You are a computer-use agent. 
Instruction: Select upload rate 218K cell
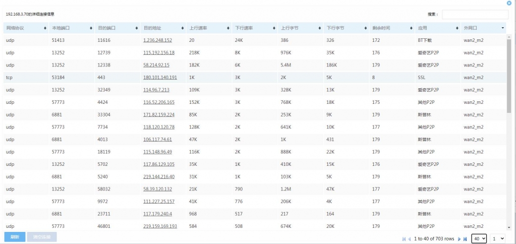(x=209, y=52)
